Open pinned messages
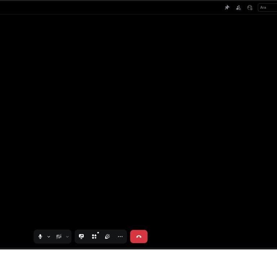277x277 pixels. 227,8
